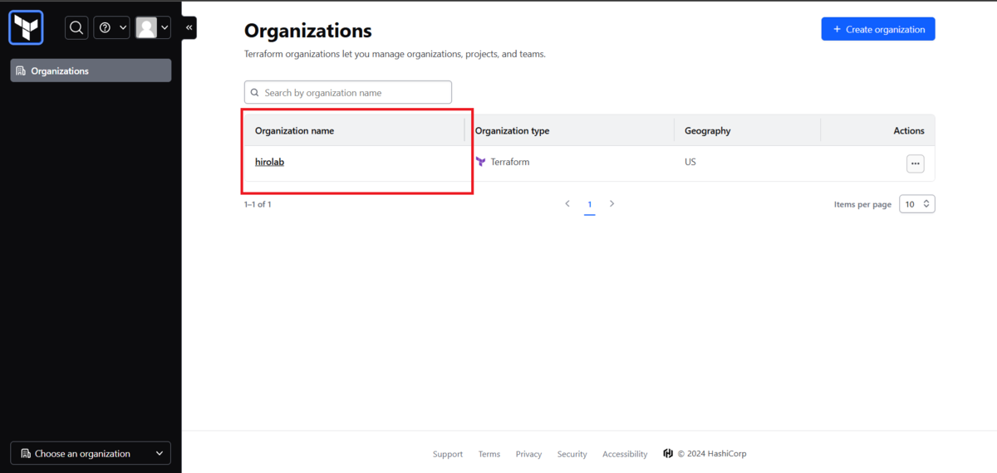
Task: Go to the previous page arrow
Action: (567, 203)
